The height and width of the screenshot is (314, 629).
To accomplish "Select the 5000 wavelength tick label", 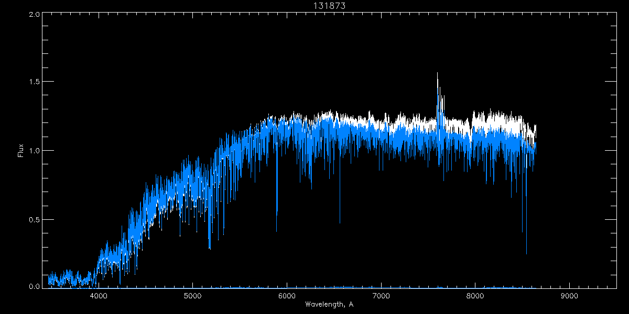I will point(192,296).
